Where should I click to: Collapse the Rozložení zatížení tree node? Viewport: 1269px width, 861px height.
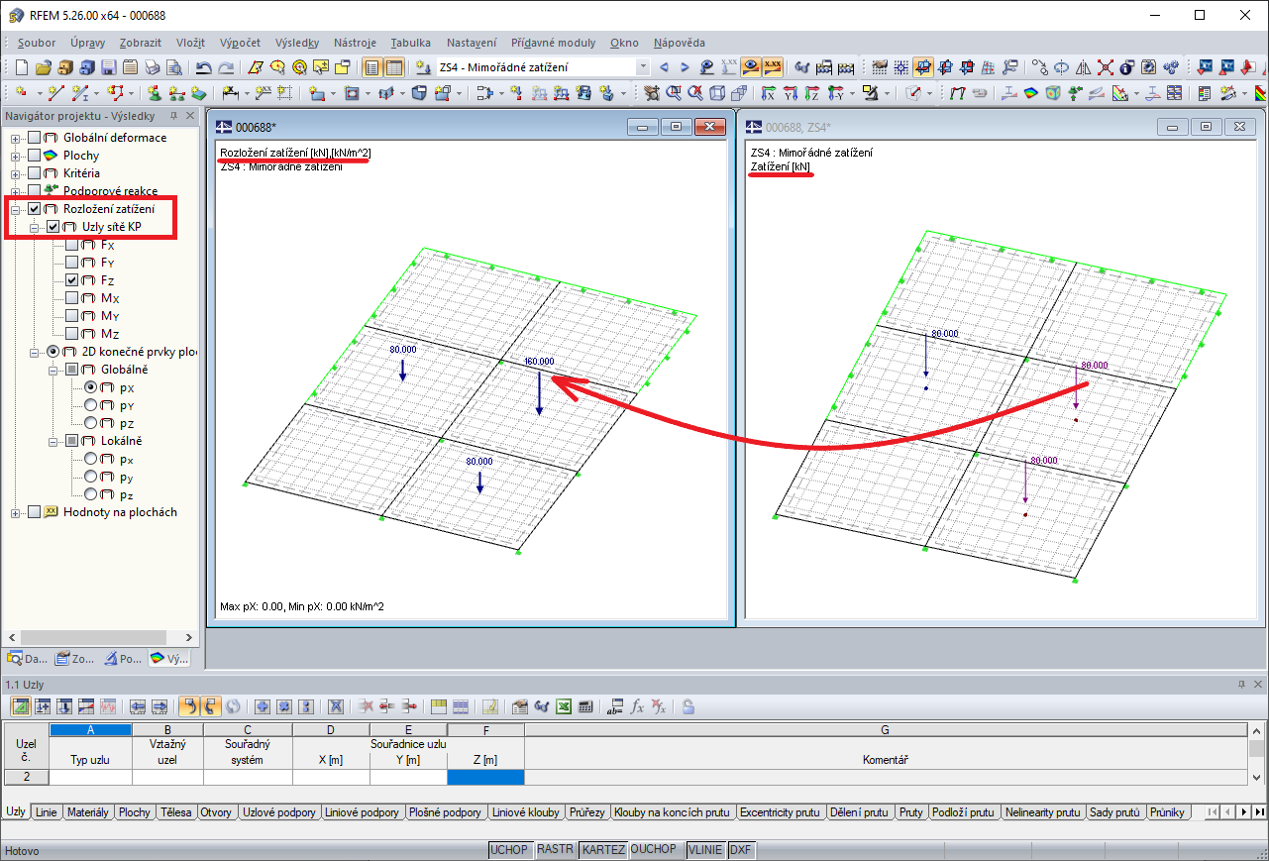(16, 209)
